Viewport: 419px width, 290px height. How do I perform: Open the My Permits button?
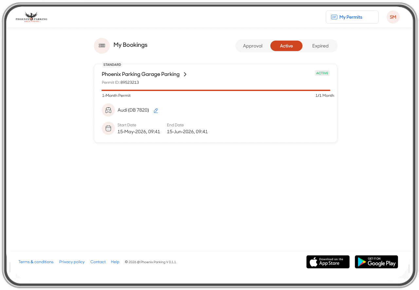point(352,17)
